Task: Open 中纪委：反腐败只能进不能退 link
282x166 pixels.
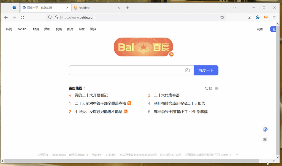Action: pos(99,112)
